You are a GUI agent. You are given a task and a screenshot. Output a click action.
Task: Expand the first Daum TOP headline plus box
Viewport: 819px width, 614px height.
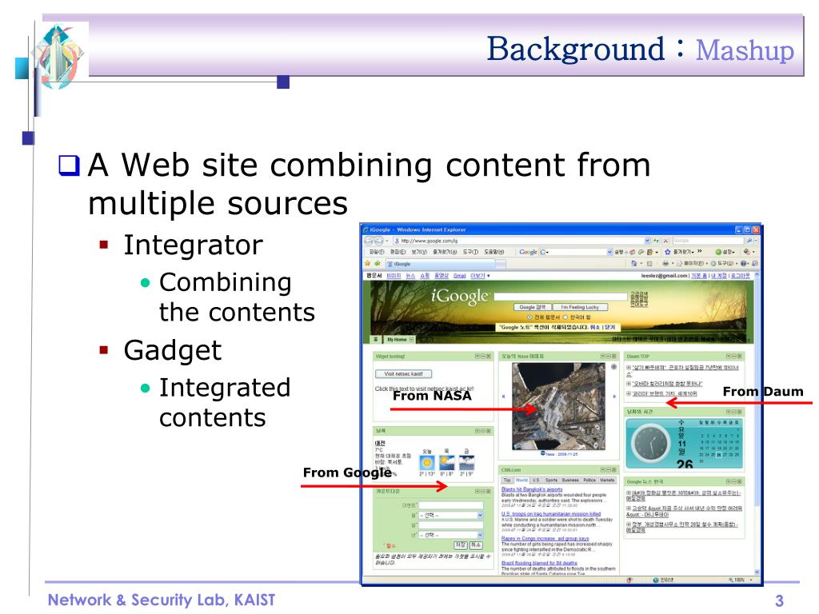[x=629, y=368]
